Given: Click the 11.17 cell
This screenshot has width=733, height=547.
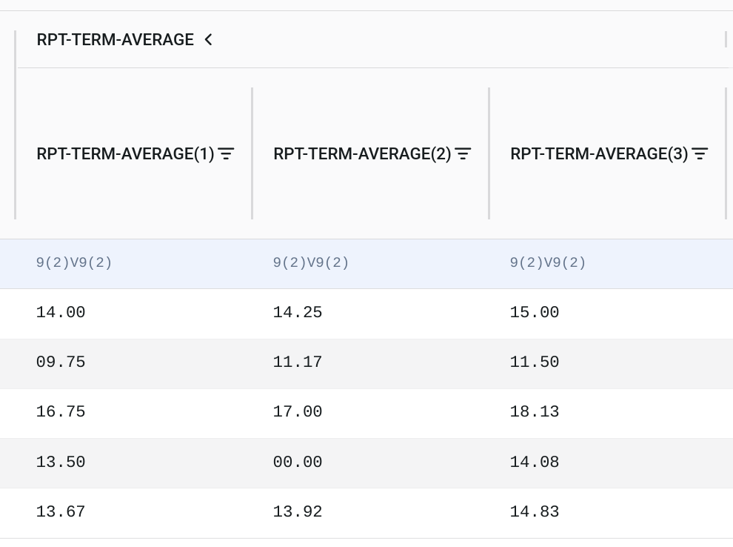Looking at the screenshot, I should tap(371, 363).
